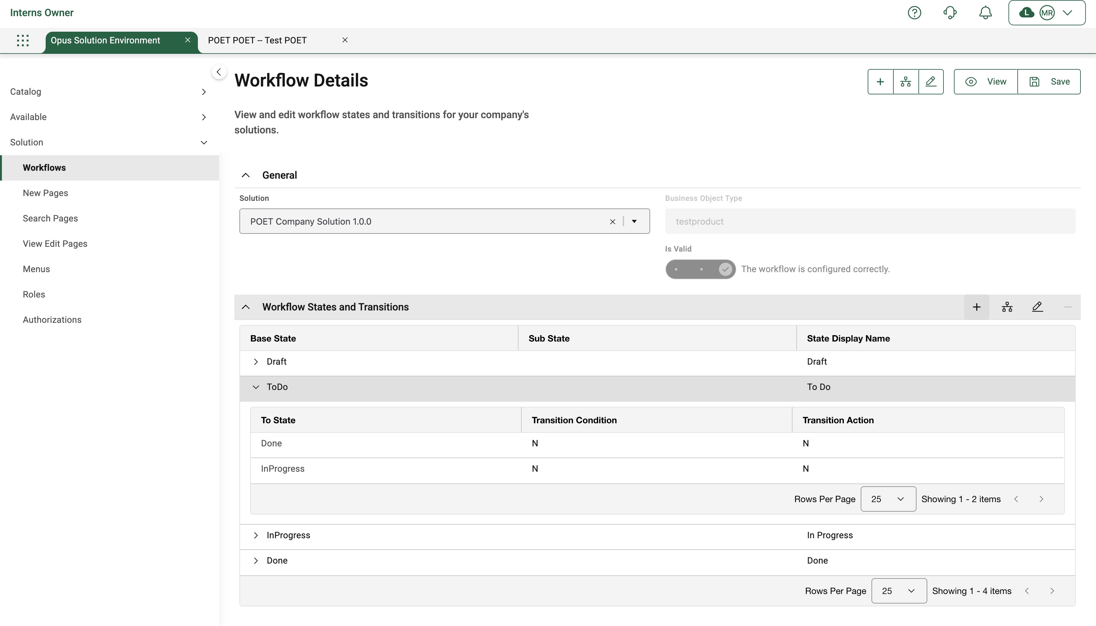Collapse Workflow States and Transitions section
This screenshot has height=626, width=1096.
tap(246, 307)
